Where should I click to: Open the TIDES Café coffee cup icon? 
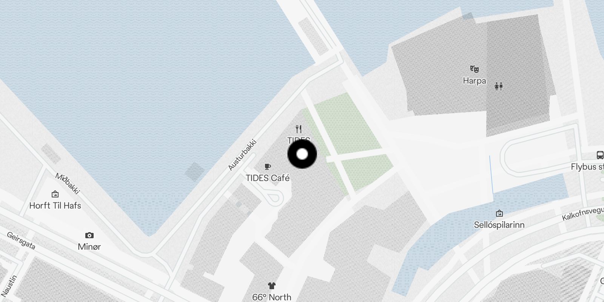tap(268, 166)
